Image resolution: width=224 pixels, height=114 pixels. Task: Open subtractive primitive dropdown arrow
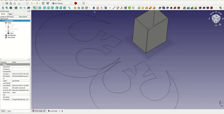181,8
